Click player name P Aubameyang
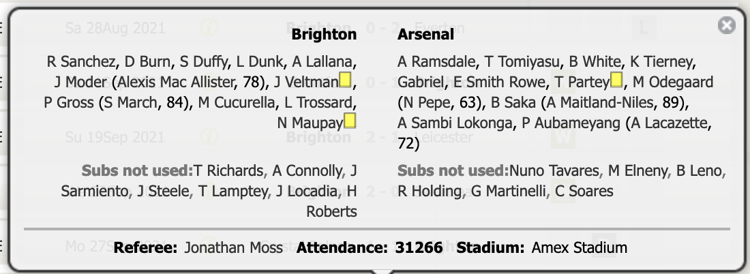Viewport: 750px width, 274px height. (571, 123)
